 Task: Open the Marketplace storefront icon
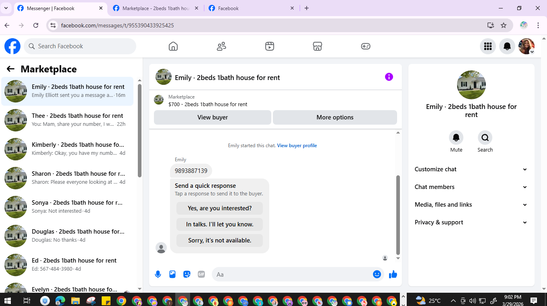(318, 46)
